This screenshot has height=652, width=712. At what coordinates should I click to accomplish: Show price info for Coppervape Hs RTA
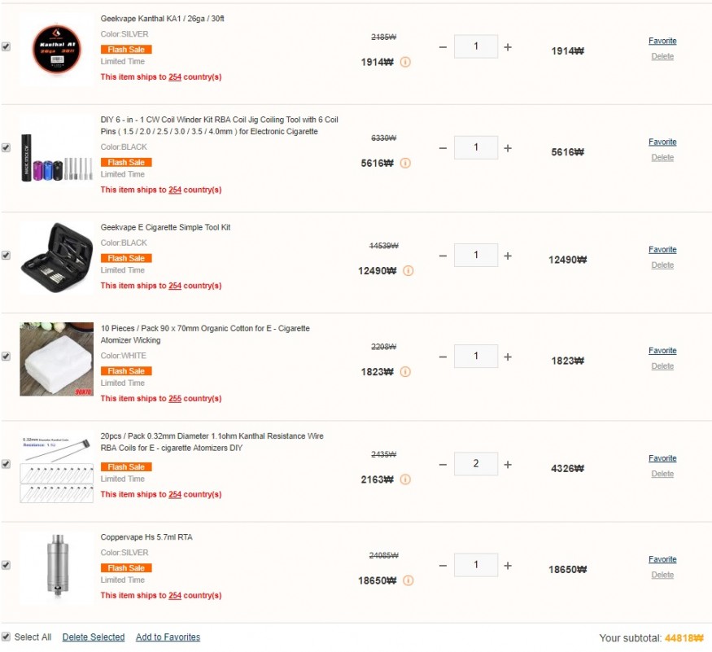tap(408, 580)
